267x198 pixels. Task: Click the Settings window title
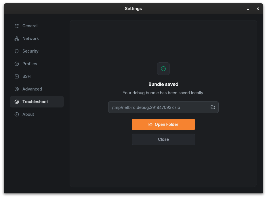[133, 9]
